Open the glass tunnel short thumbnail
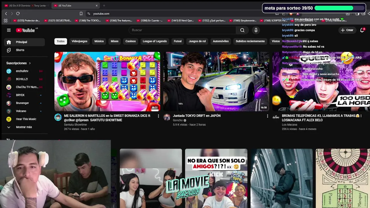 tap(282, 178)
